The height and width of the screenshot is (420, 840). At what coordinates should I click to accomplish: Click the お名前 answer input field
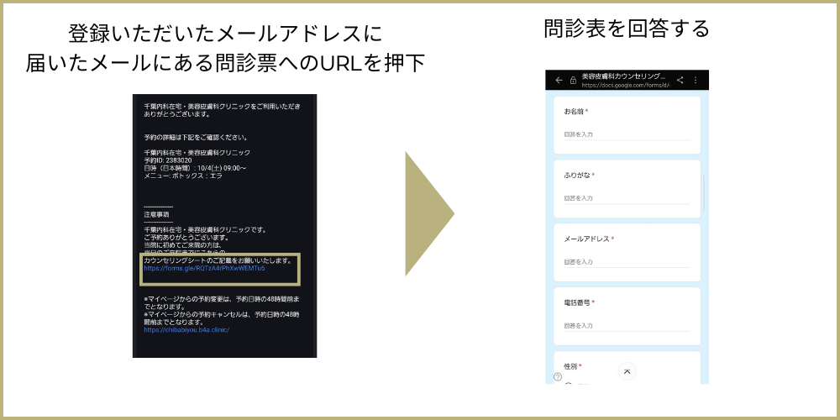click(627, 135)
